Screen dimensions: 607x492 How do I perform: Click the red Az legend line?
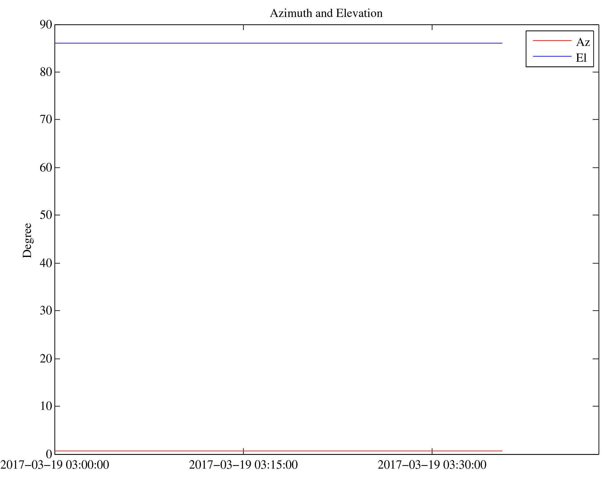click(552, 41)
